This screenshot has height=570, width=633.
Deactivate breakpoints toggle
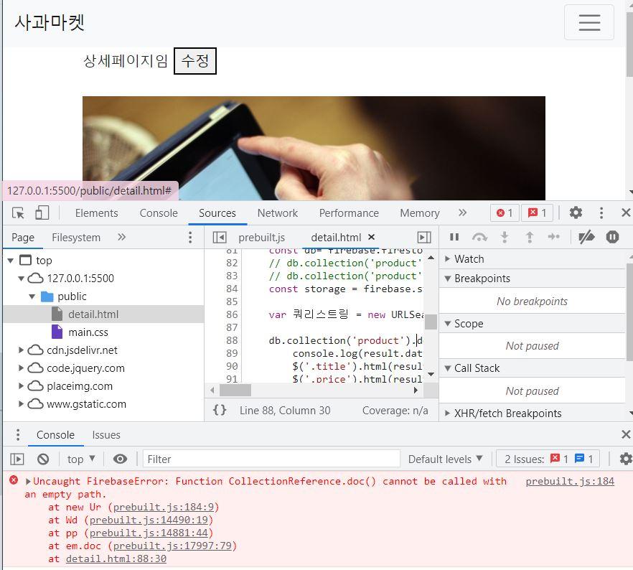pyautogui.click(x=586, y=237)
